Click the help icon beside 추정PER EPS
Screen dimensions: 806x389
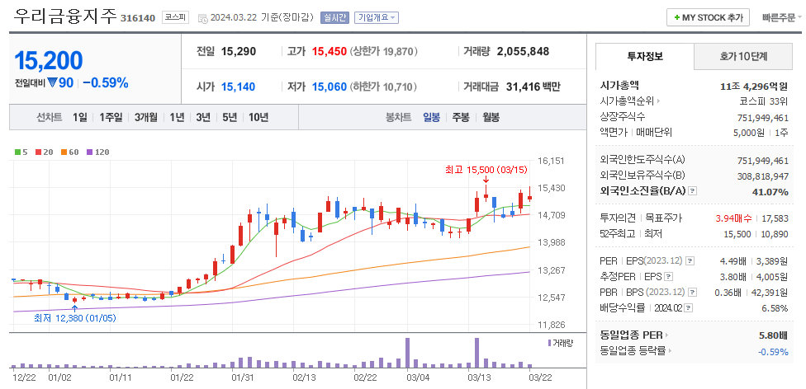pos(668,277)
